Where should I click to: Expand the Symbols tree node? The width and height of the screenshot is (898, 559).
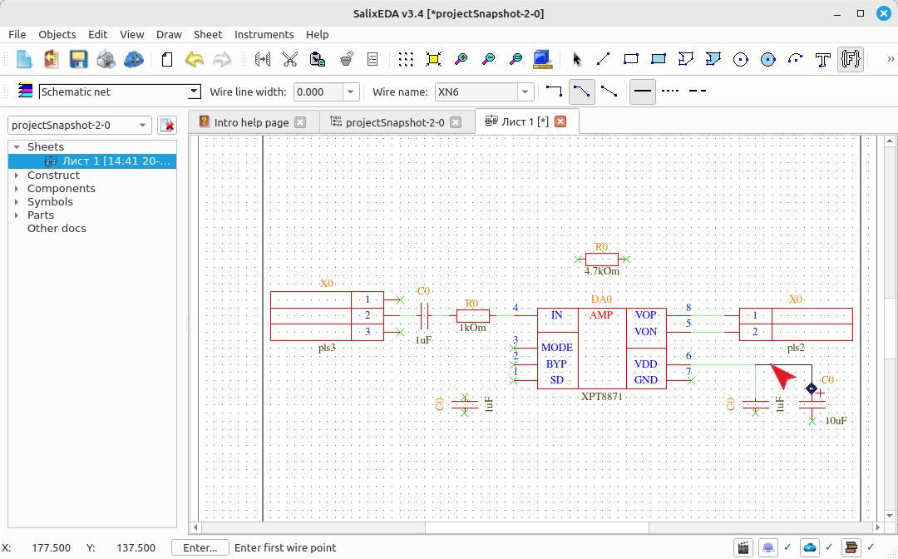(x=17, y=201)
